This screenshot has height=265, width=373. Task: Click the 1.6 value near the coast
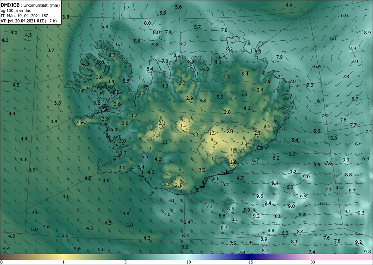(x=233, y=162)
